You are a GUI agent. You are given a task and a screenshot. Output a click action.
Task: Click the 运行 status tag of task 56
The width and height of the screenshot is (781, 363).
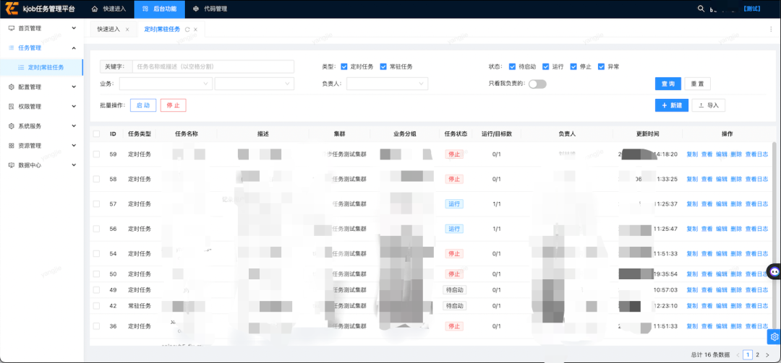tap(454, 229)
